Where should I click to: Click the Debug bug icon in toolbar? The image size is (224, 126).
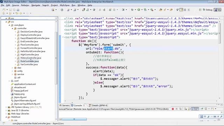pos(132,10)
